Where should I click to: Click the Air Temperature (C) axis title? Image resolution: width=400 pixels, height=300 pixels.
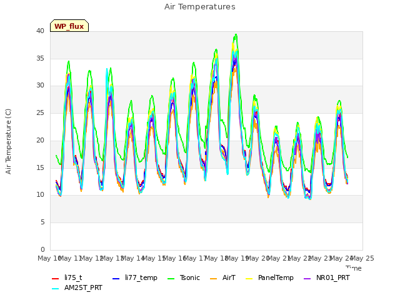coord(8,141)
